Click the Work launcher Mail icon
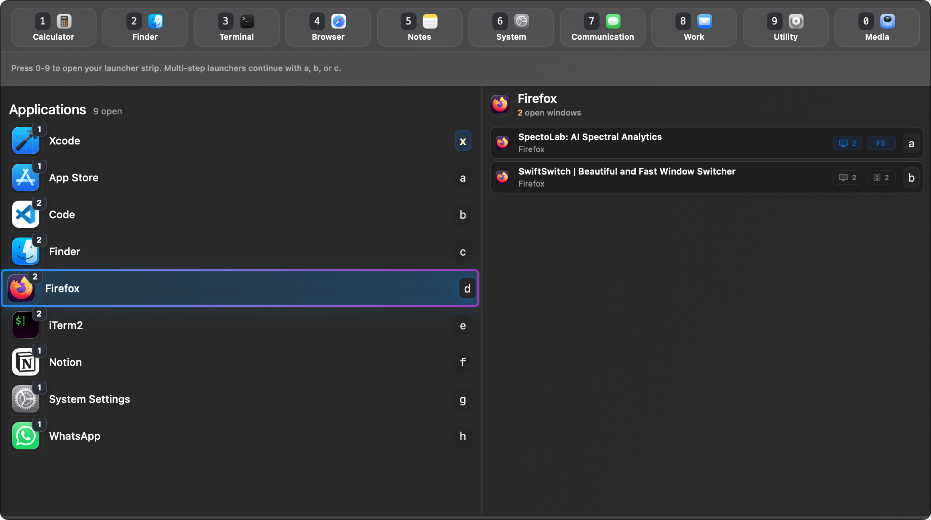 705,21
